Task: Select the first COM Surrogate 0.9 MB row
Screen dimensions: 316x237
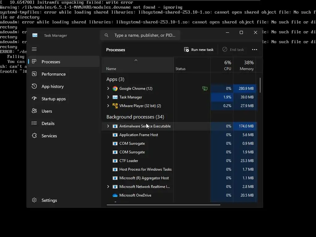Action: click(x=179, y=143)
